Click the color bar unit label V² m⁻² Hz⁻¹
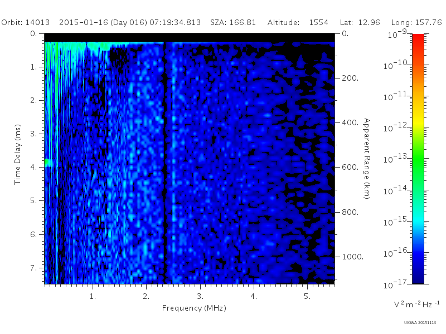446x334 pixels. pos(416,304)
